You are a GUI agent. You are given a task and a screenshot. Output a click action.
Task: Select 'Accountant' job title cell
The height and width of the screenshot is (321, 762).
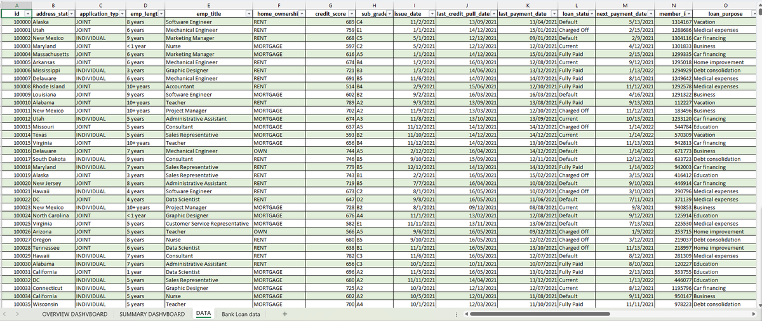click(209, 86)
